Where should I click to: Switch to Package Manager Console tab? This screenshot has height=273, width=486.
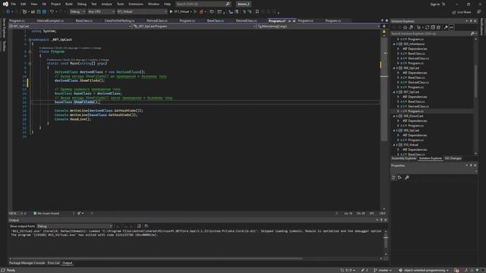27,263
